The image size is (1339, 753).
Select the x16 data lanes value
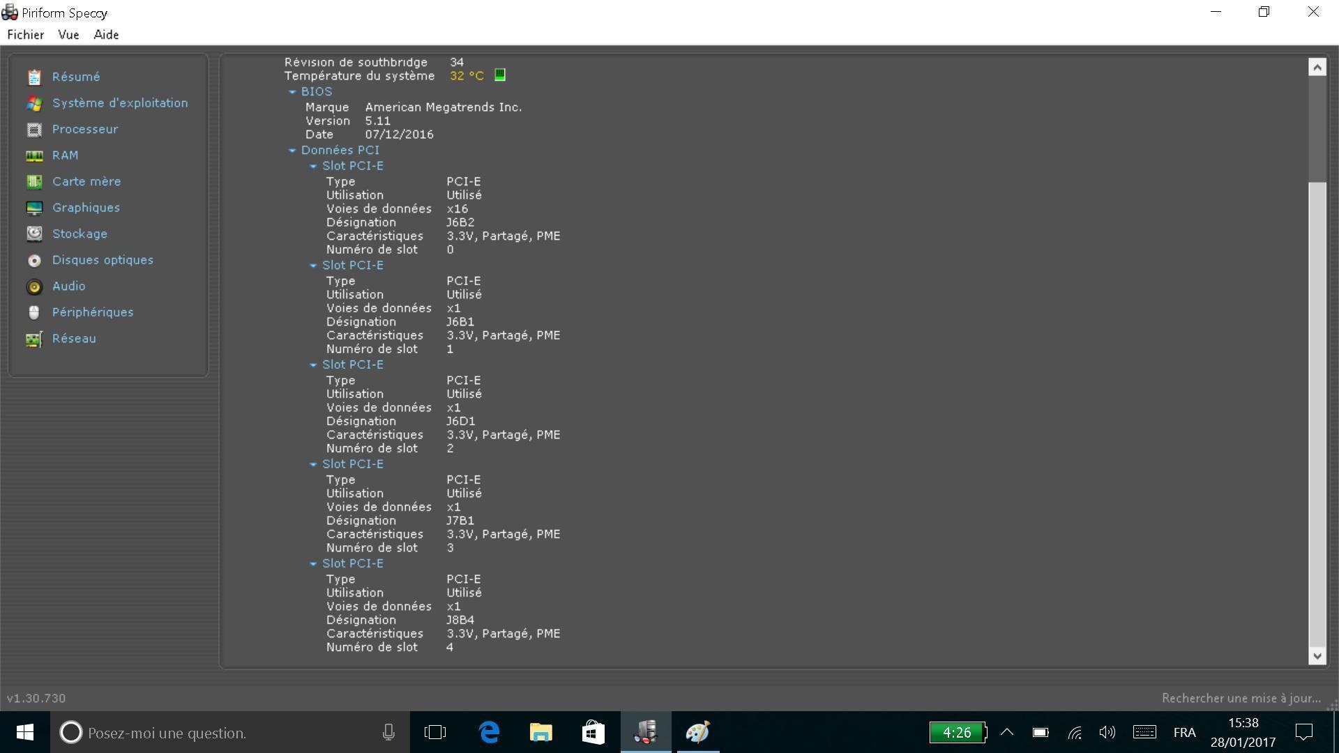[457, 209]
